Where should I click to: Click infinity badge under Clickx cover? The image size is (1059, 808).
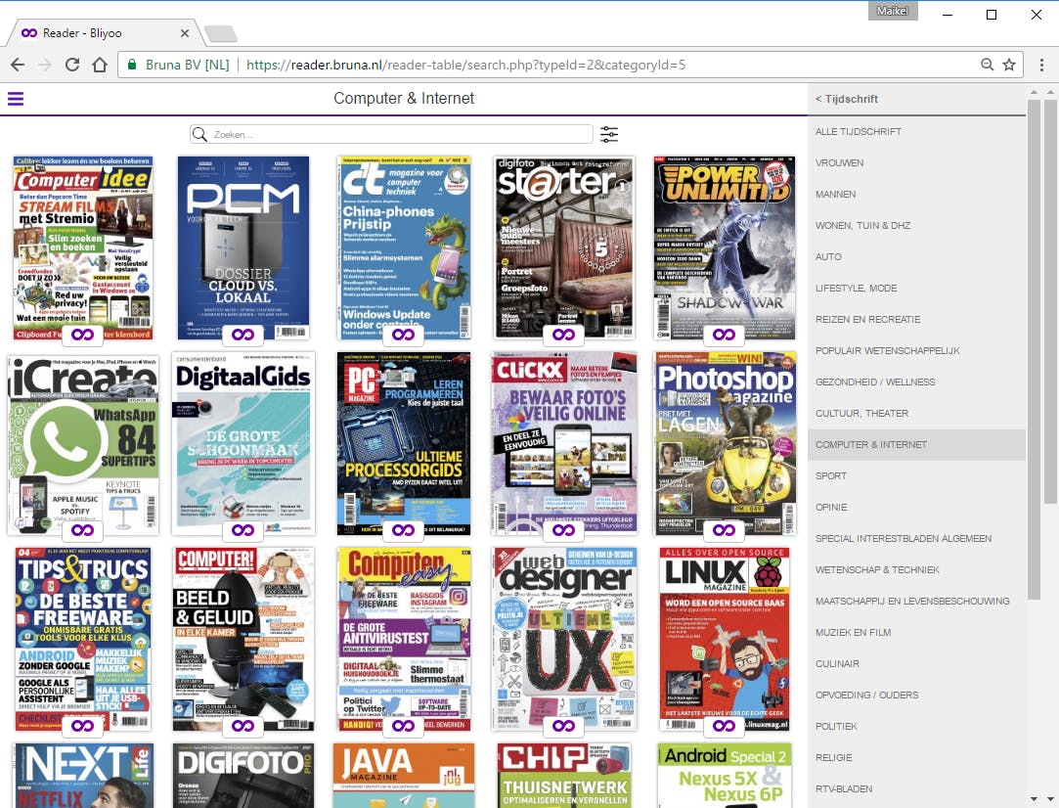563,529
